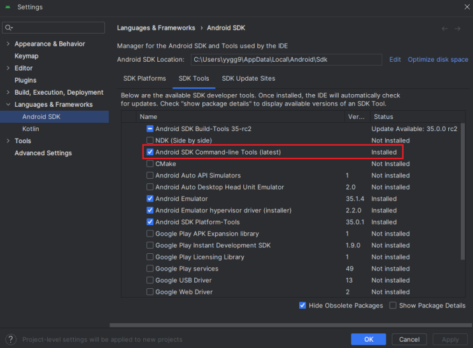Focus the settings search field
473x348 pixels.
click(x=53, y=28)
